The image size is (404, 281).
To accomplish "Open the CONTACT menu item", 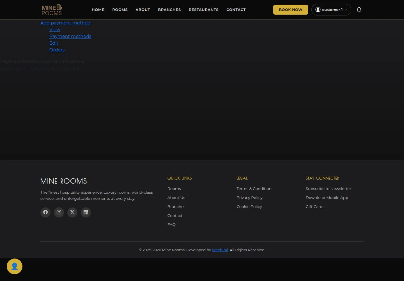I will pos(236,10).
